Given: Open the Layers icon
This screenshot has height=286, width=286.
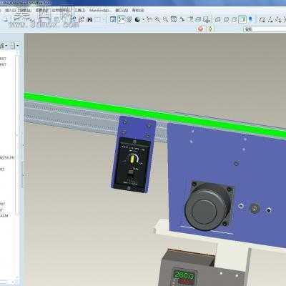Looking at the screenshot, I should 198,19.
